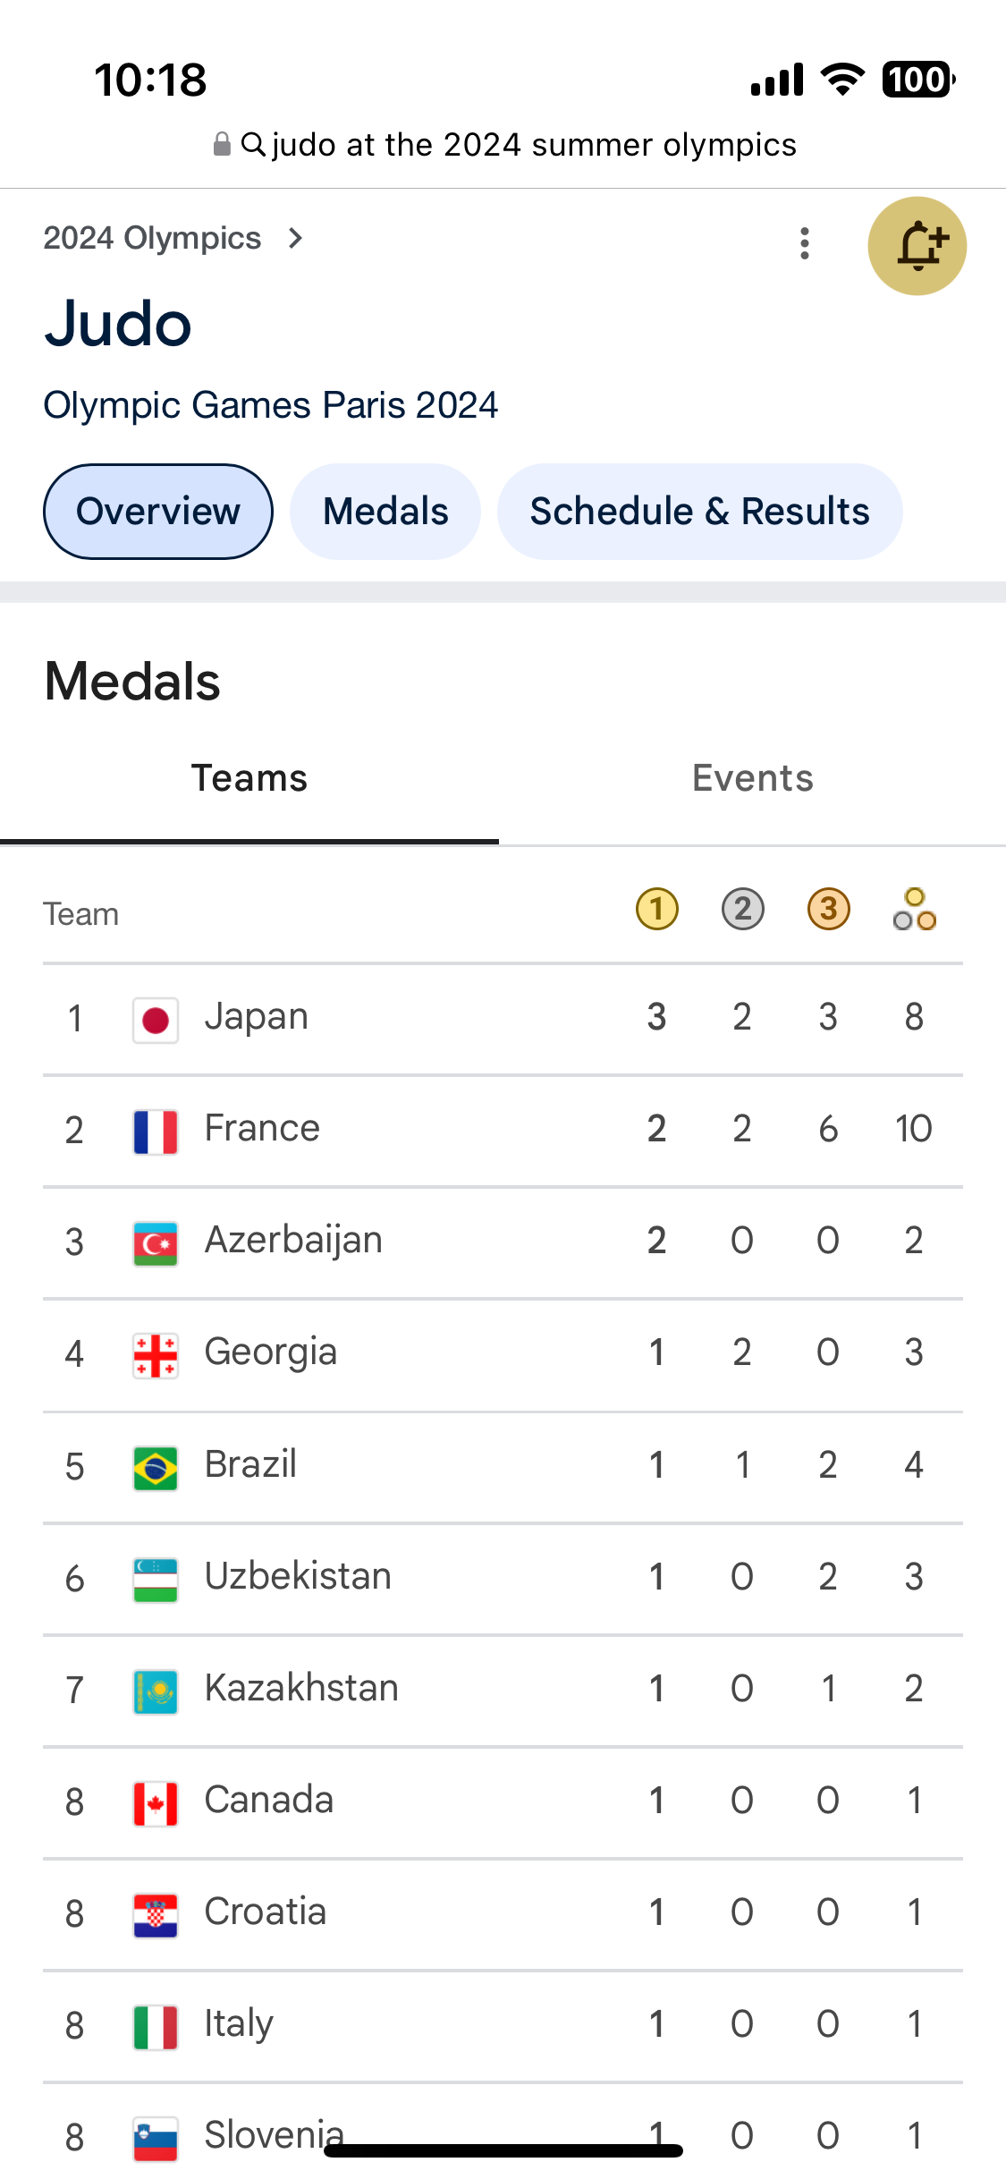Viewport: 1006px width, 2179px height.
Task: Open the 2024 Olympics link
Action: tap(152, 238)
